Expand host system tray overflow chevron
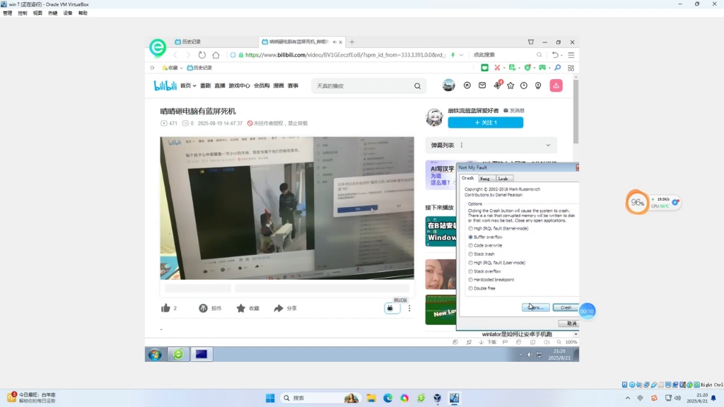Viewport: 724px width, 407px height. coord(628,398)
